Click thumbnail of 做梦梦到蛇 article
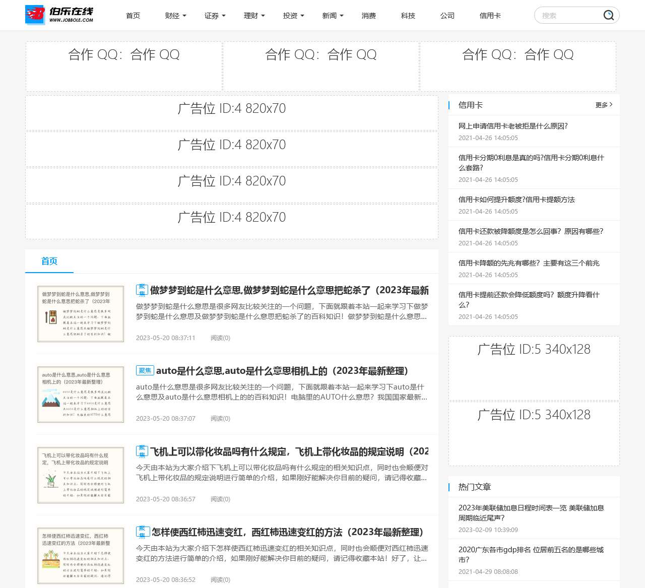Screen dimensions: 645x588 pyautogui.click(x=81, y=314)
